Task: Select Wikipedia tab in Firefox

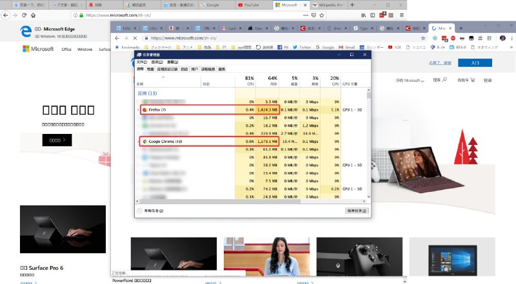Action: coord(328,5)
